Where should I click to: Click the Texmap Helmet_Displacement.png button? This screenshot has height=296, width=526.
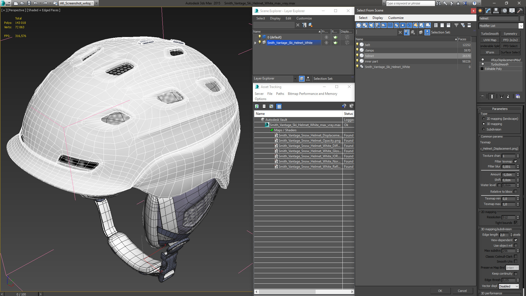click(500, 149)
